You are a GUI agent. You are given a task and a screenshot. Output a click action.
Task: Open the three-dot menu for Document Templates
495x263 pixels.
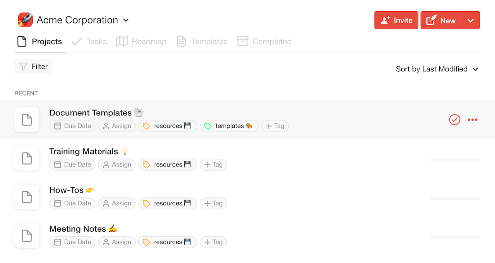click(x=472, y=120)
